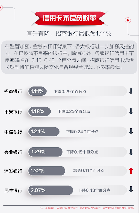Image resolution: width=139 pixels, height=213 pixels.
Task: Click the 1.24% rate pill
Action: pyautogui.click(x=44, y=131)
